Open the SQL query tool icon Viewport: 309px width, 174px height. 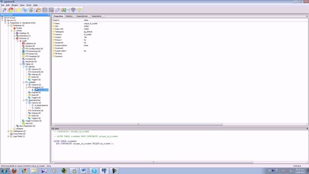point(38,10)
